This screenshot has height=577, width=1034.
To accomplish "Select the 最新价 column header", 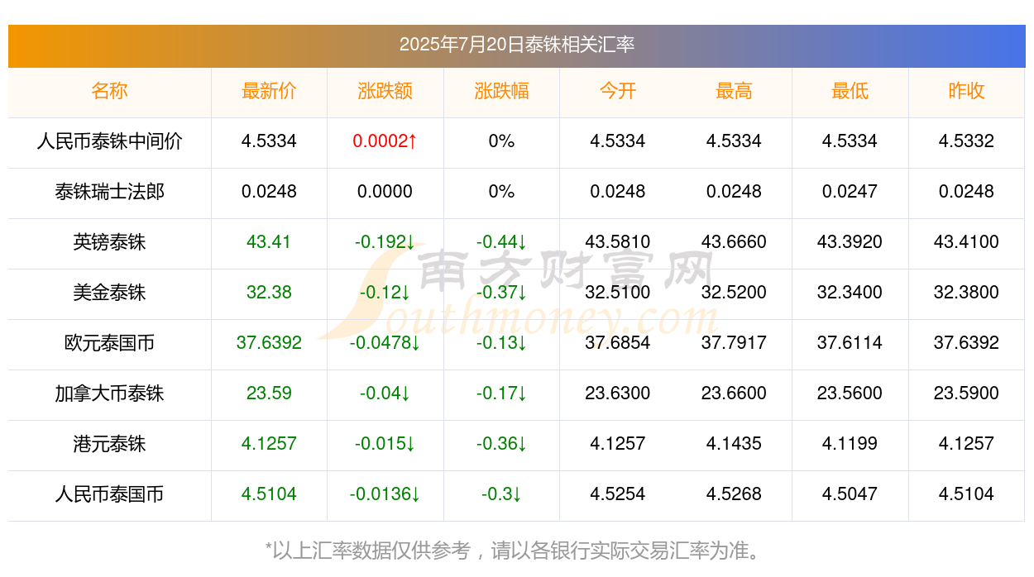I will 269,91.
